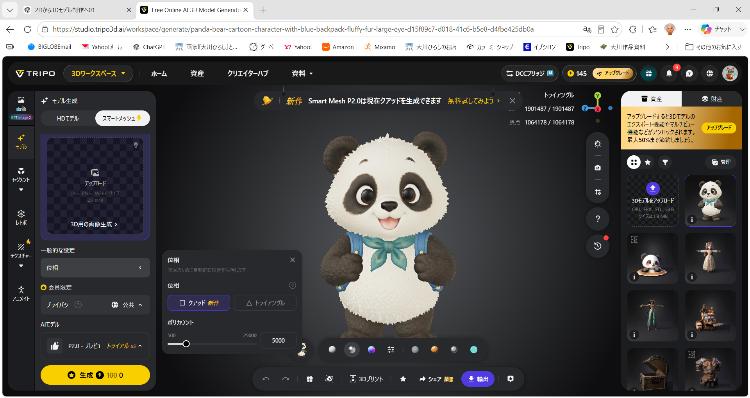Click the polycount slider handle

pyautogui.click(x=186, y=344)
